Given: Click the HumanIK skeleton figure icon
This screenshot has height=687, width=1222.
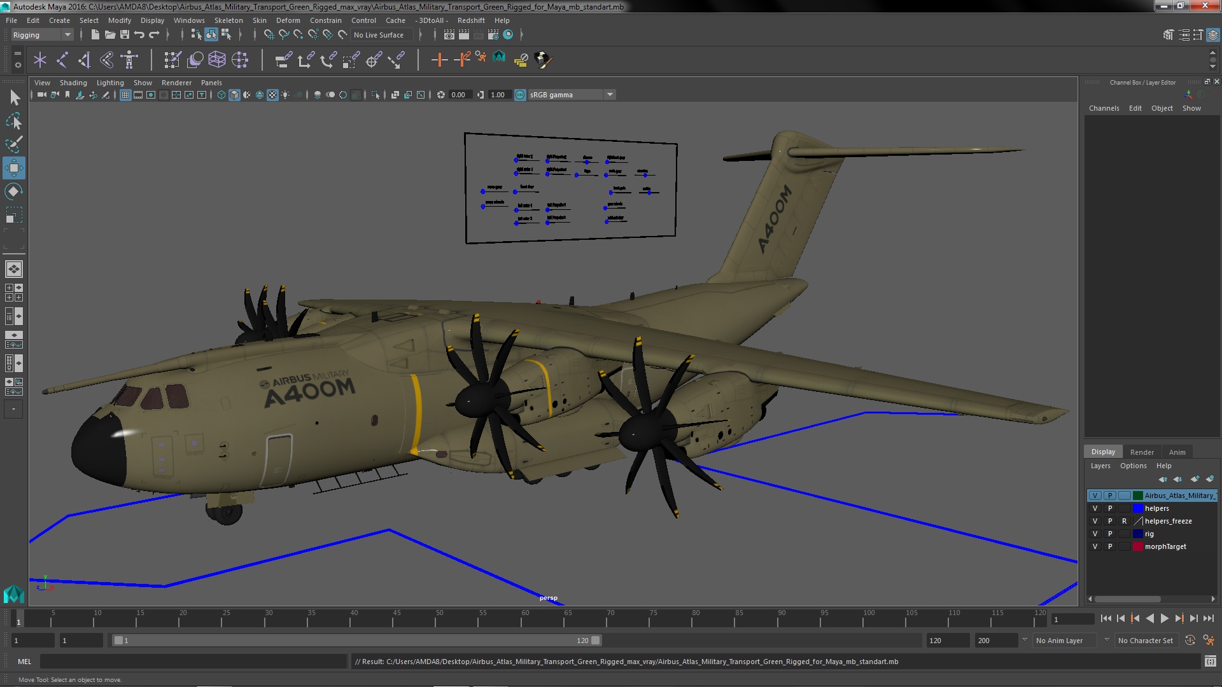Looking at the screenshot, I should click(x=129, y=60).
